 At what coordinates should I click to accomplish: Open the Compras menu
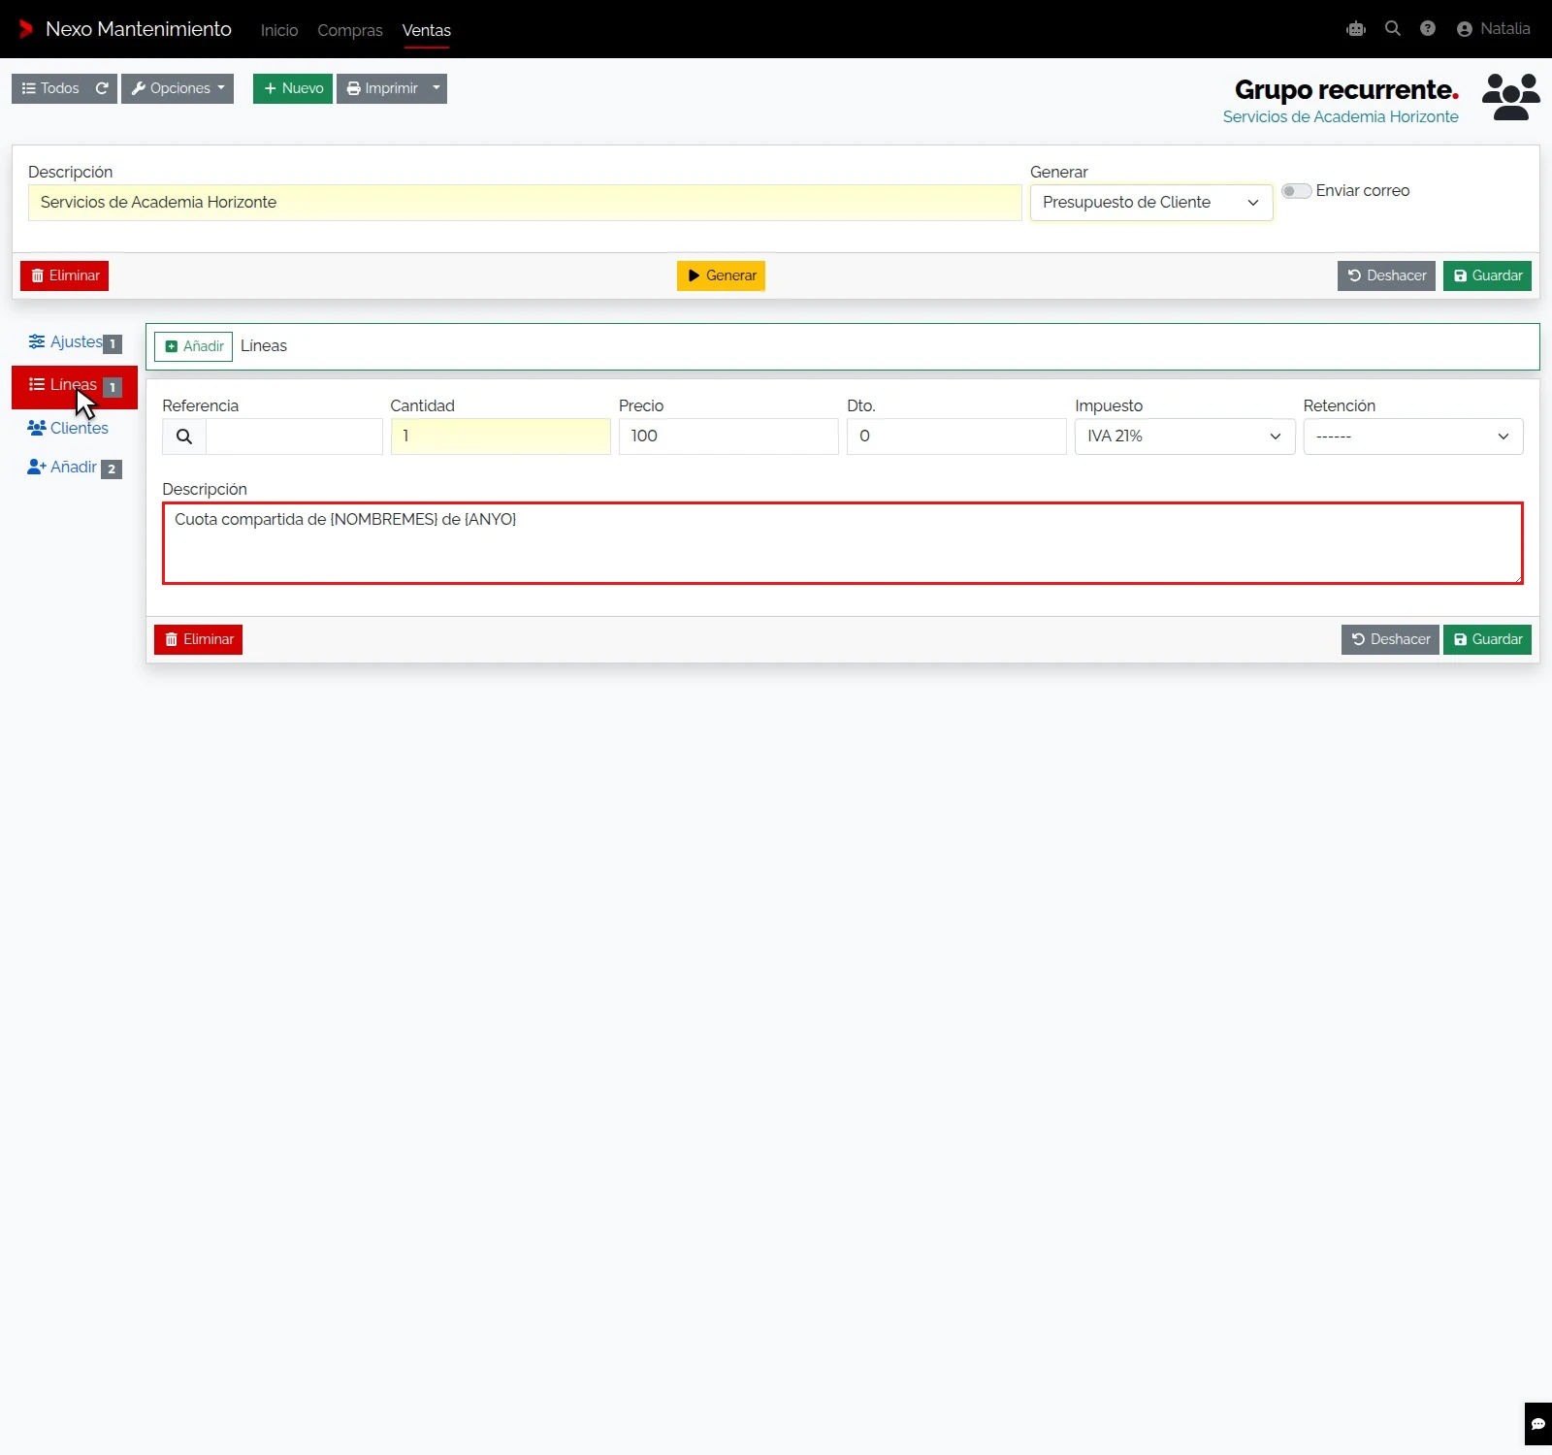(350, 30)
